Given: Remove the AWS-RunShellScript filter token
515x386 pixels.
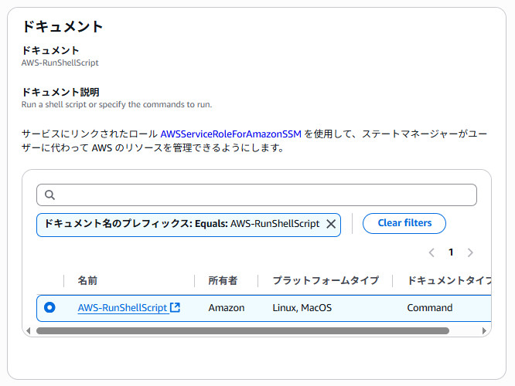Looking at the screenshot, I should pyautogui.click(x=331, y=224).
